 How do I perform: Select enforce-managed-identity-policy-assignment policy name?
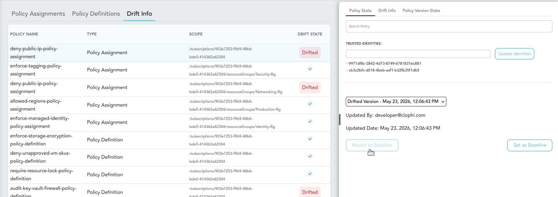[x=40, y=122]
